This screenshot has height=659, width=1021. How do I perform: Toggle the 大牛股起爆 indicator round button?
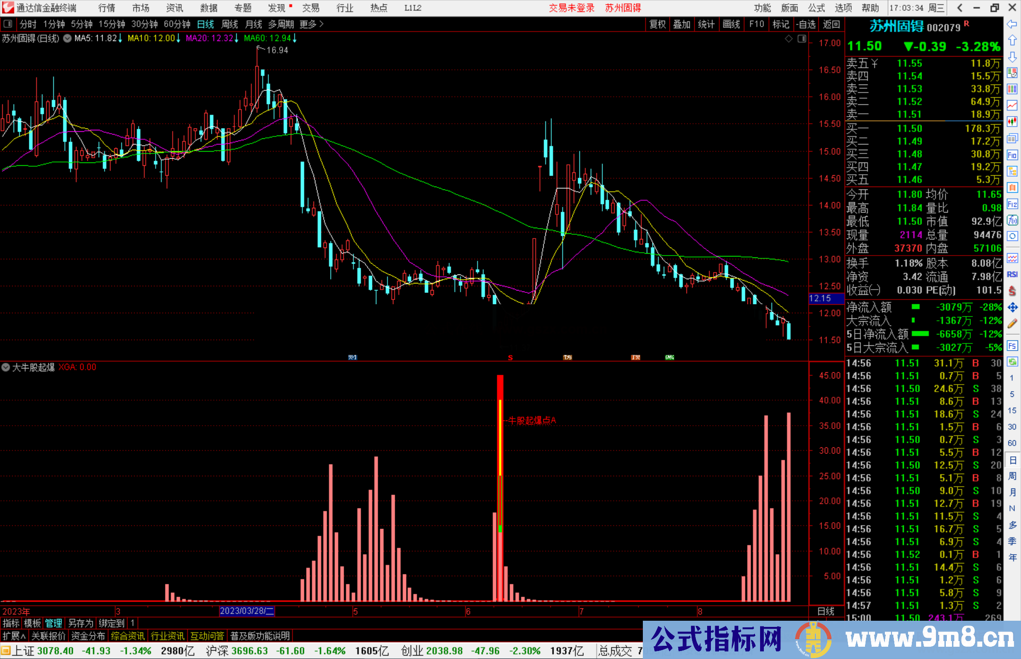point(6,367)
